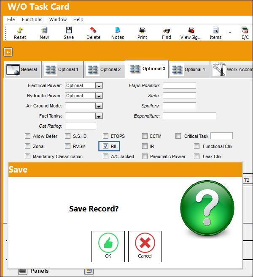Expand the Electrical Power dropdown

pos(99,86)
